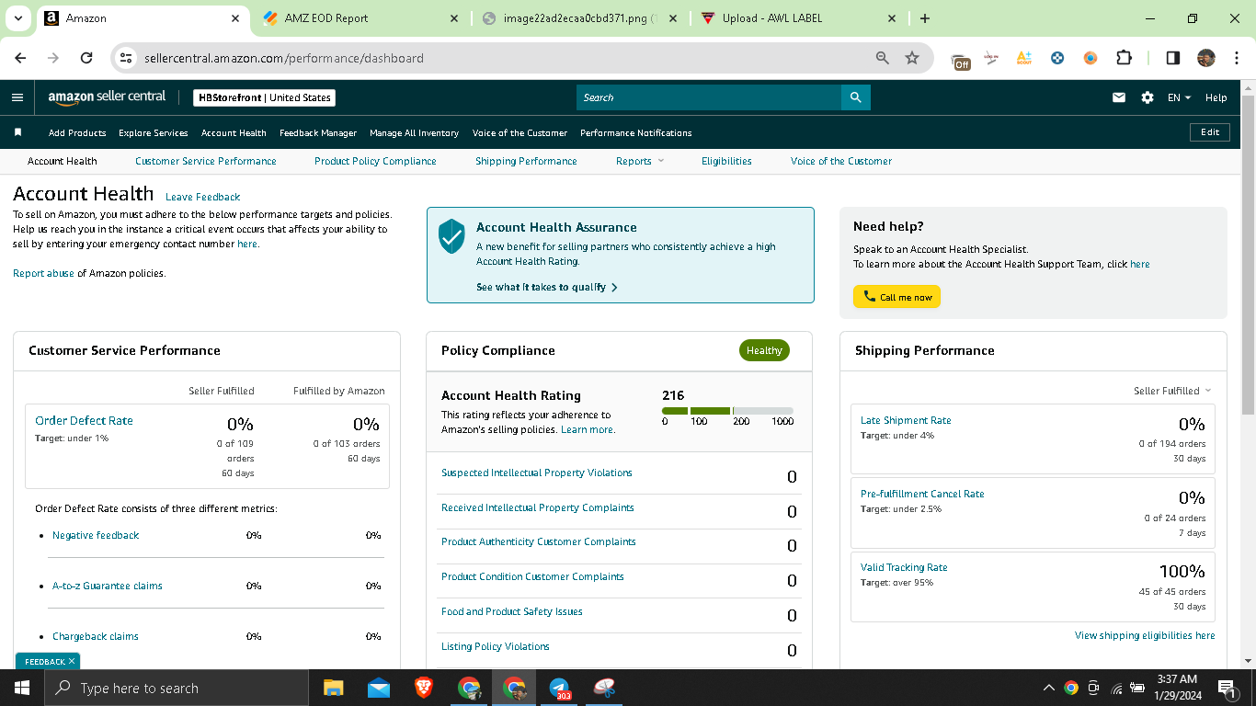Open the Leave Feedback link

[x=202, y=197]
